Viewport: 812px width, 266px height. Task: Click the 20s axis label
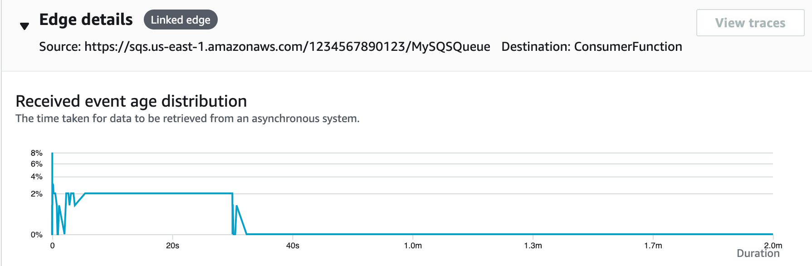[x=173, y=245]
